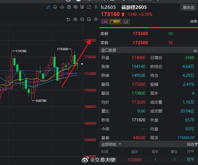Viewport: 198px width, 165px height.
Task: Click 涨停 value 194140
Action: tap(138, 67)
